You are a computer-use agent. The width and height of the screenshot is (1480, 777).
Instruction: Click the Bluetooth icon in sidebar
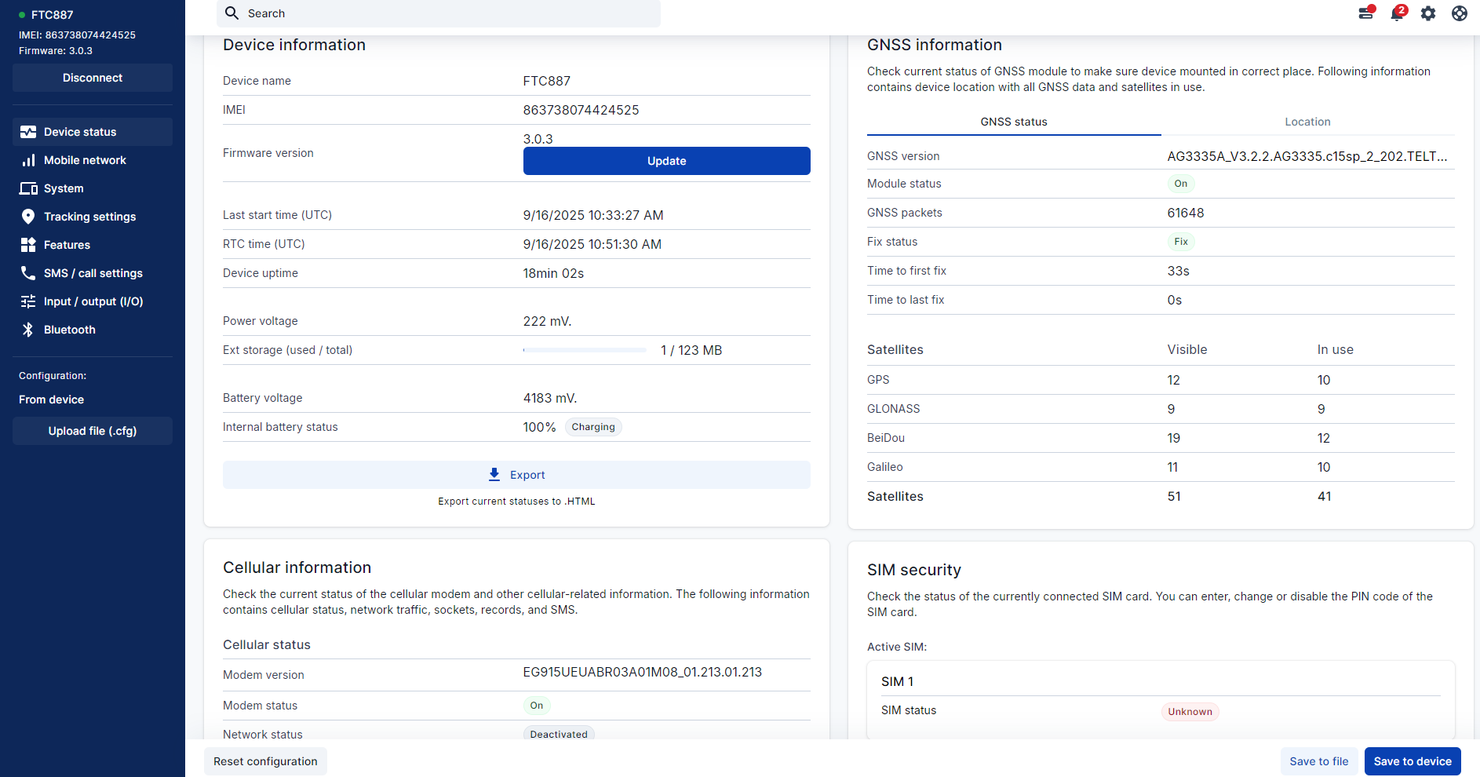pyautogui.click(x=28, y=330)
